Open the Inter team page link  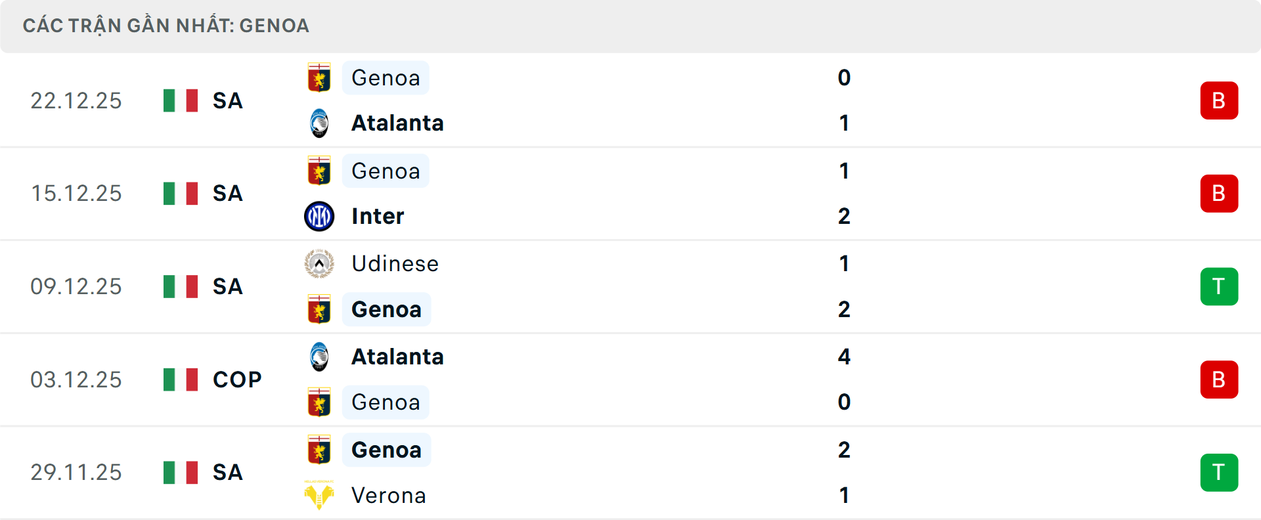377,216
